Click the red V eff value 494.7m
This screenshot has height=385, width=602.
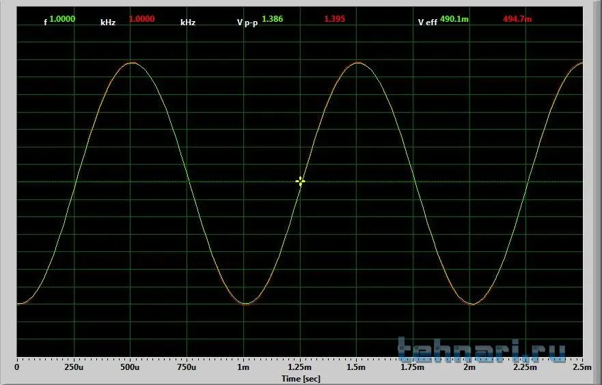(517, 19)
